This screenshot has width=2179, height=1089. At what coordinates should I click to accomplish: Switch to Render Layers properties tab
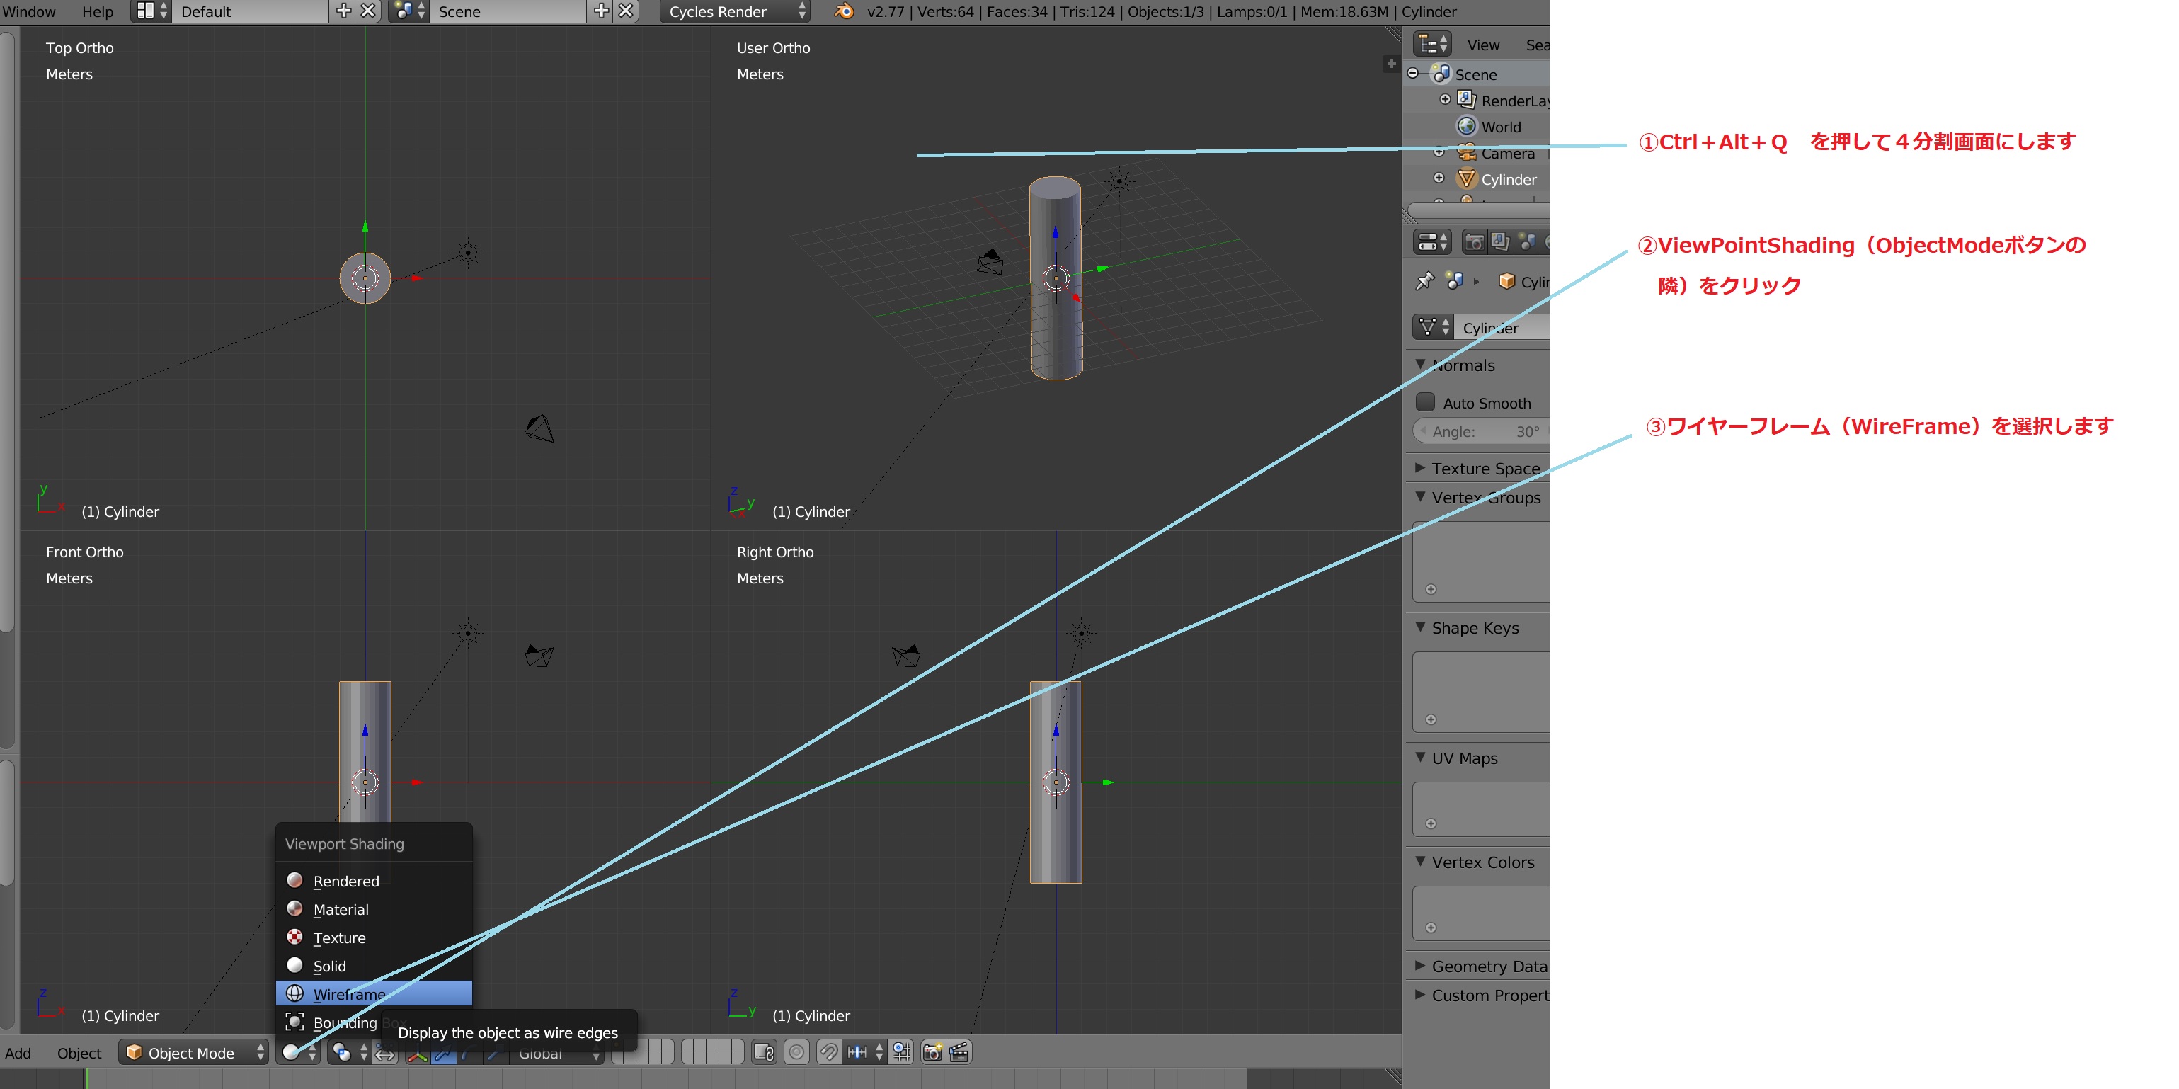pos(1500,242)
